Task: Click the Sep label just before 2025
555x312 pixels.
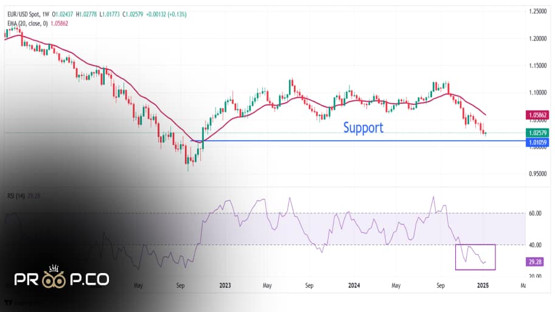Action: (x=441, y=285)
